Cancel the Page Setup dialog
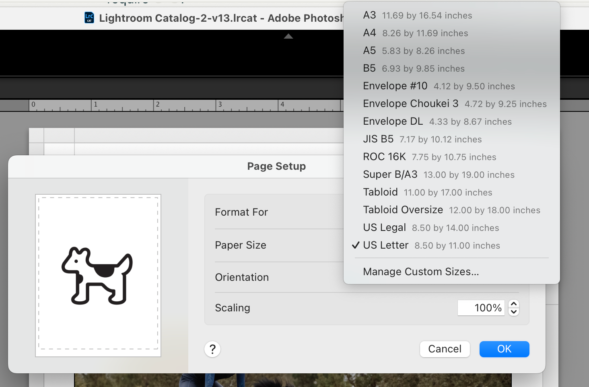Viewport: 589px width, 387px height. (x=445, y=349)
